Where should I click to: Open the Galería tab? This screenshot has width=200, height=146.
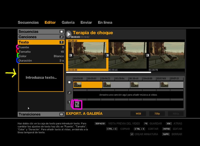(68, 22)
